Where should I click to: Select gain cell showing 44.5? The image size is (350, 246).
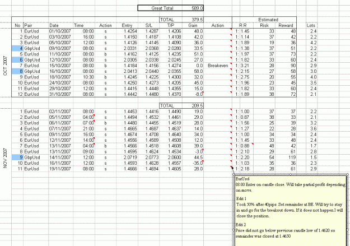(193, 157)
